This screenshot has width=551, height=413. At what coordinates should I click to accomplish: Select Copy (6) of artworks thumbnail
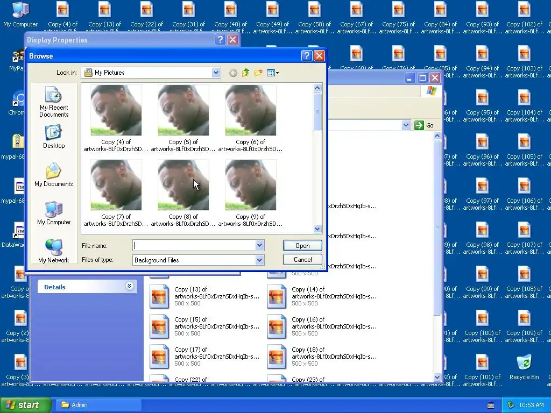[251, 118]
